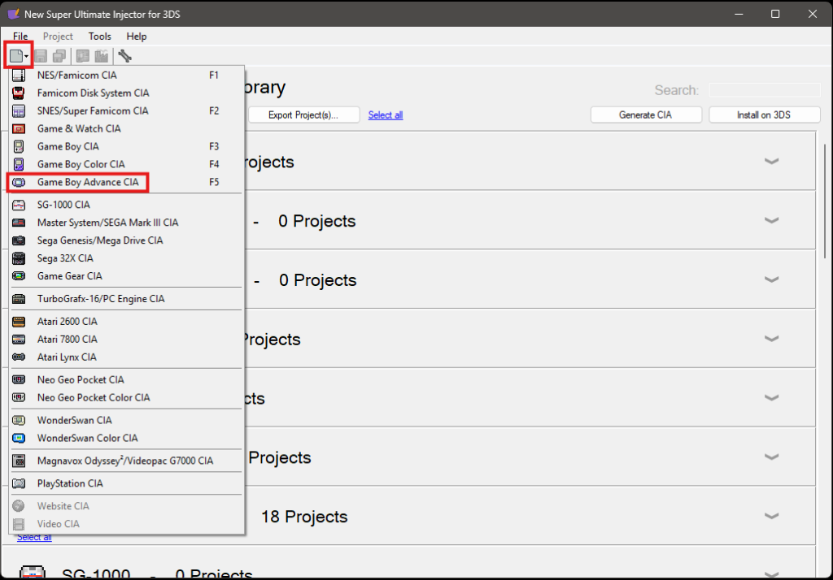Click the Game & Watch icon
The height and width of the screenshot is (580, 833).
(19, 129)
